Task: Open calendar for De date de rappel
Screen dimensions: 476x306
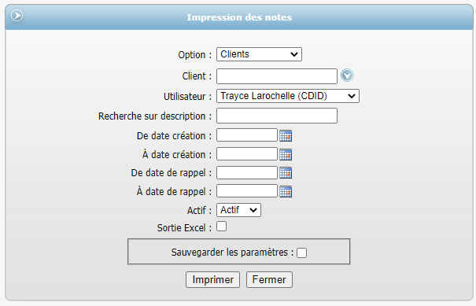Action: pos(286,173)
